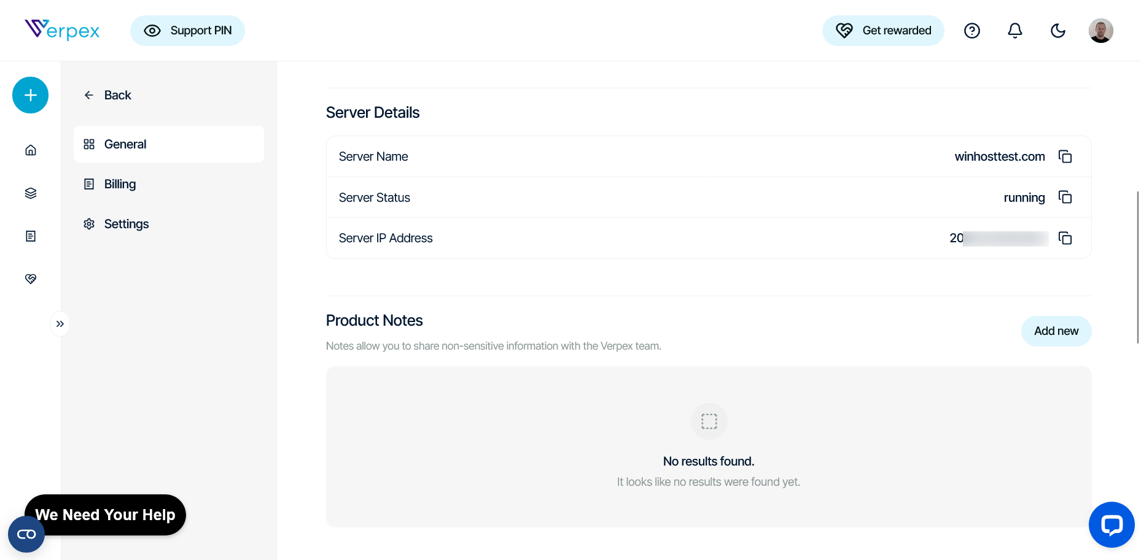Viewport: 1141px width, 560px height.
Task: Open the invoices sidebar icon
Action: click(31, 236)
